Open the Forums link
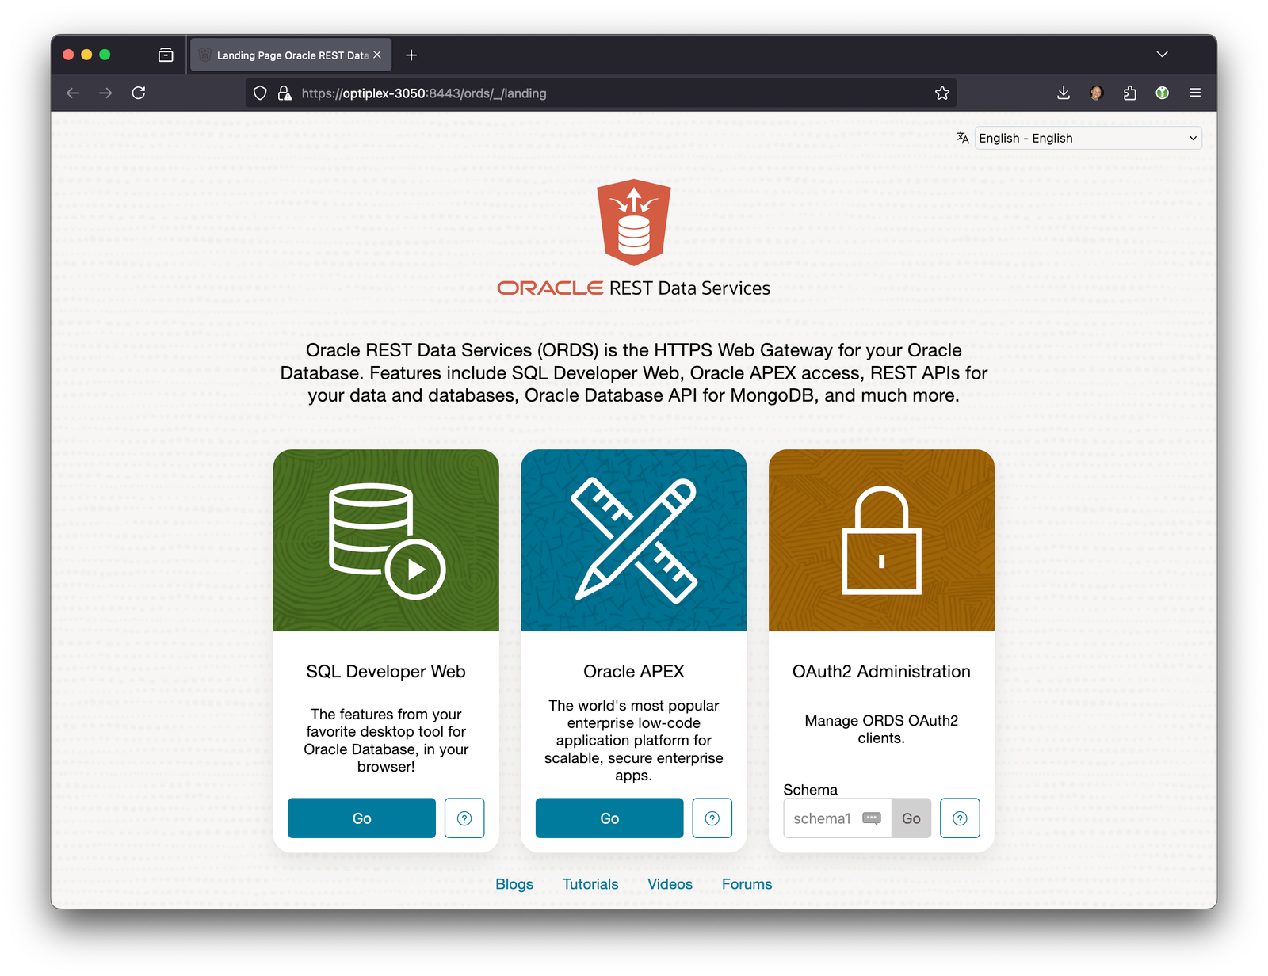Screen dimensions: 1268x976 pos(747,884)
